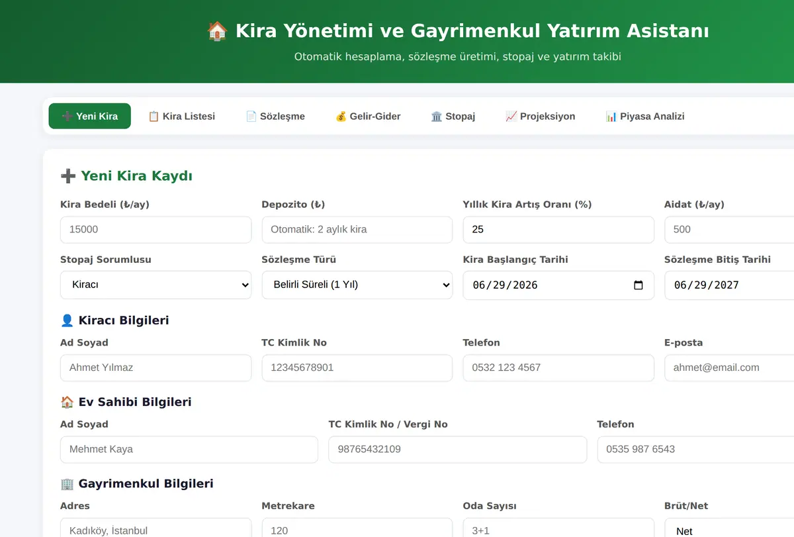
Task: Click the tenant Telefon field (0532 123 4567)
Action: [558, 367]
